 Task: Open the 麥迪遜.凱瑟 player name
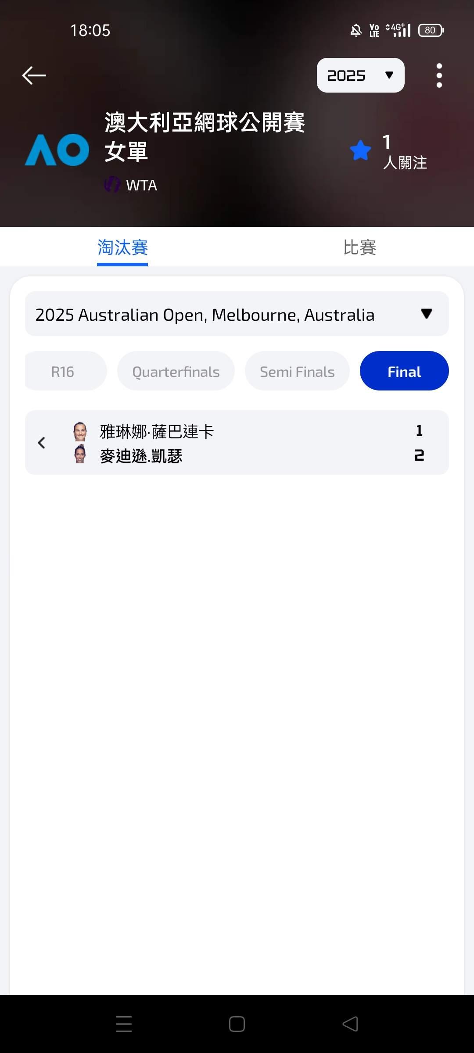pos(141,456)
